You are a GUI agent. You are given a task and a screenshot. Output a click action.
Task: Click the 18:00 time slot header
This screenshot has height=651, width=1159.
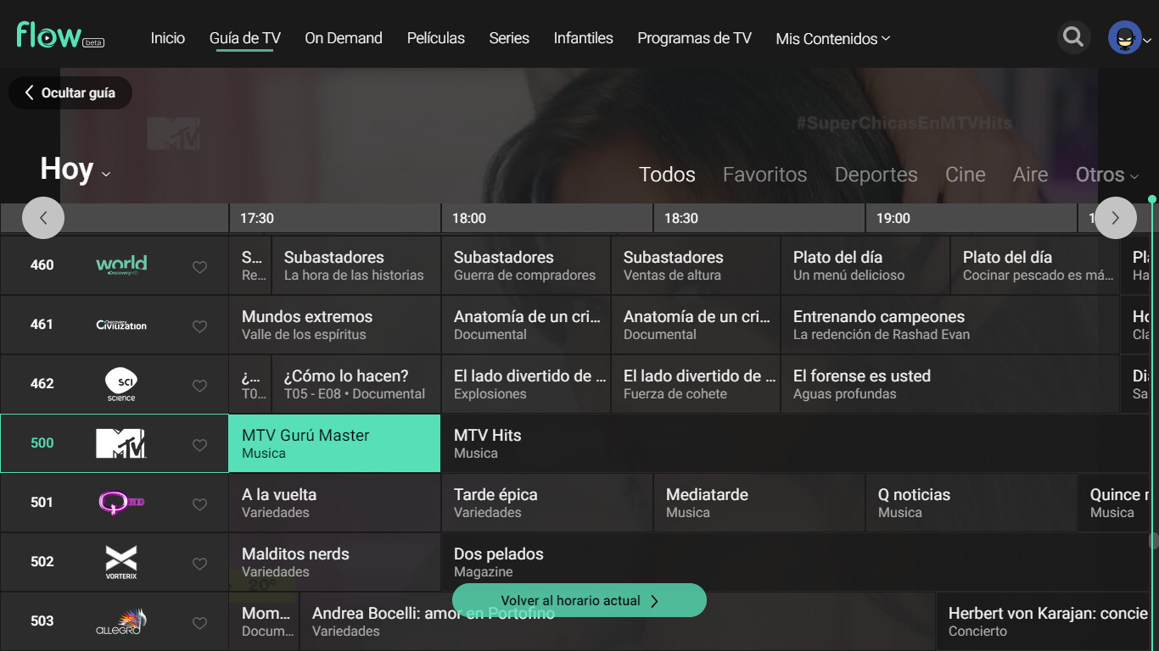[x=547, y=218]
